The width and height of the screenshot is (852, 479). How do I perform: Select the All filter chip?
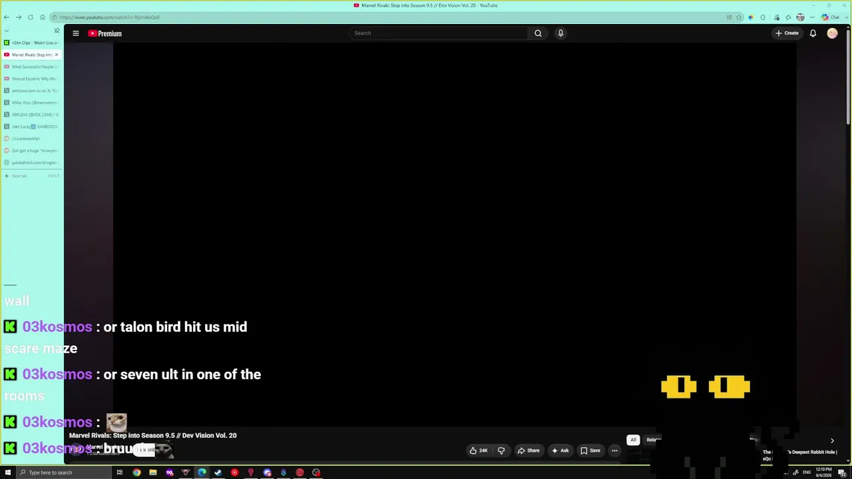pyautogui.click(x=633, y=440)
